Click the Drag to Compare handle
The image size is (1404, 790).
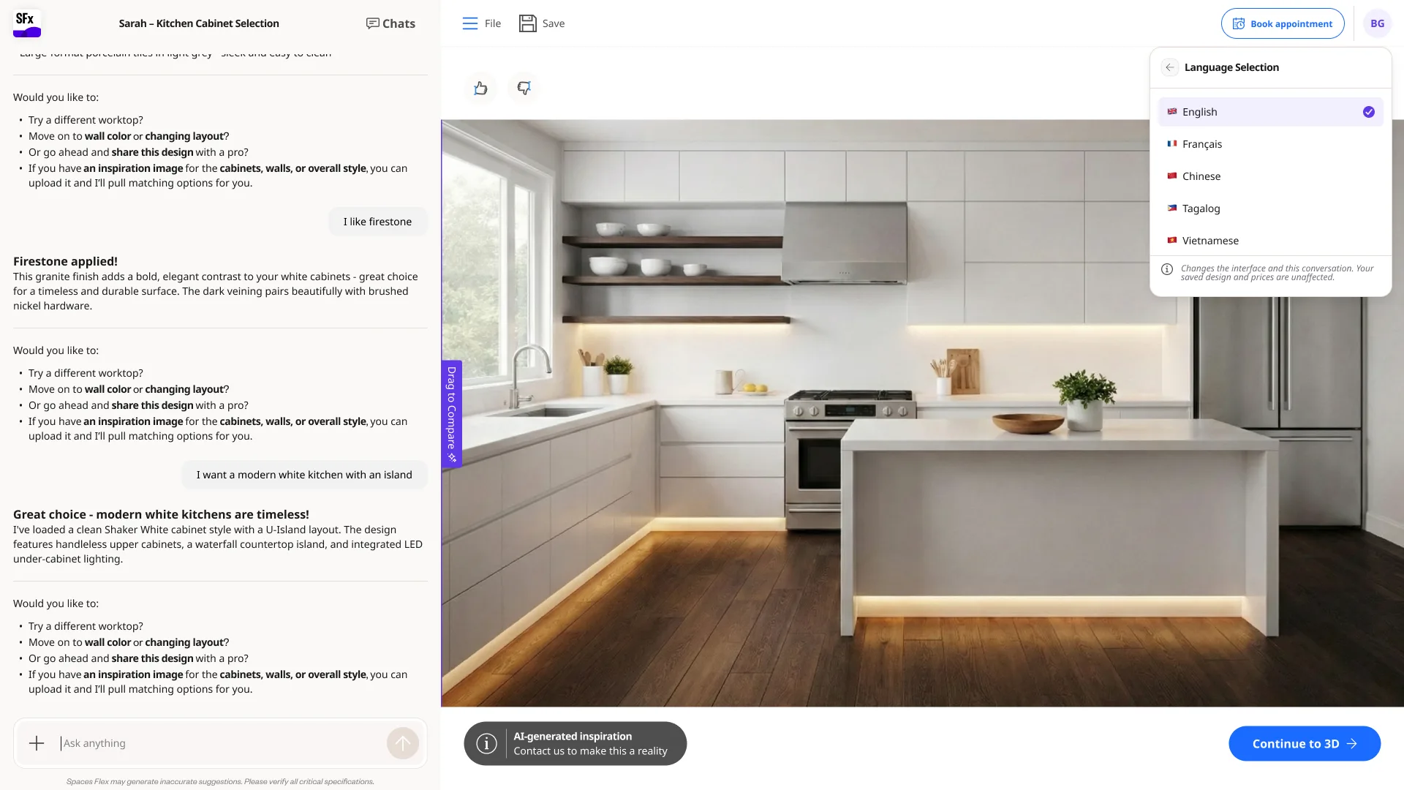tap(451, 414)
